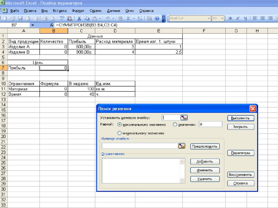Select the 'значению' radio button
The width and height of the screenshot is (278, 208).
point(175,125)
